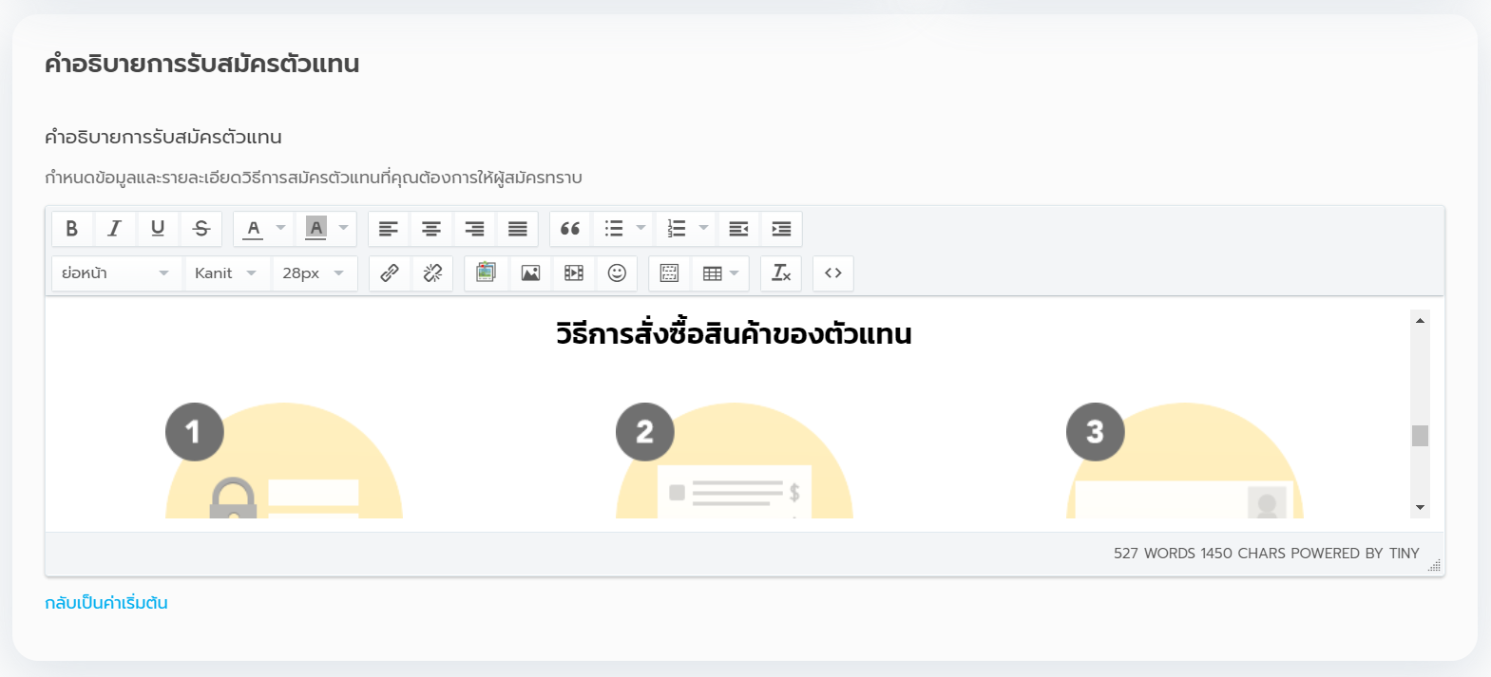Toggle bold formatting

(x=71, y=229)
